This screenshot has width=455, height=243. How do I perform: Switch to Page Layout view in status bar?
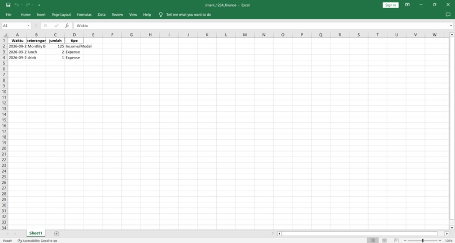(384, 240)
